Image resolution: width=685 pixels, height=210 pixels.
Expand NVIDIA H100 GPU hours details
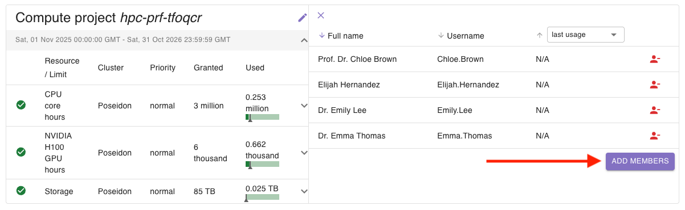click(x=304, y=153)
